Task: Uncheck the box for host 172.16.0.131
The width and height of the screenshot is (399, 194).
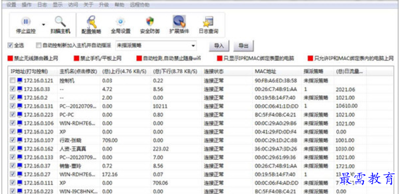Action: (x=13, y=106)
